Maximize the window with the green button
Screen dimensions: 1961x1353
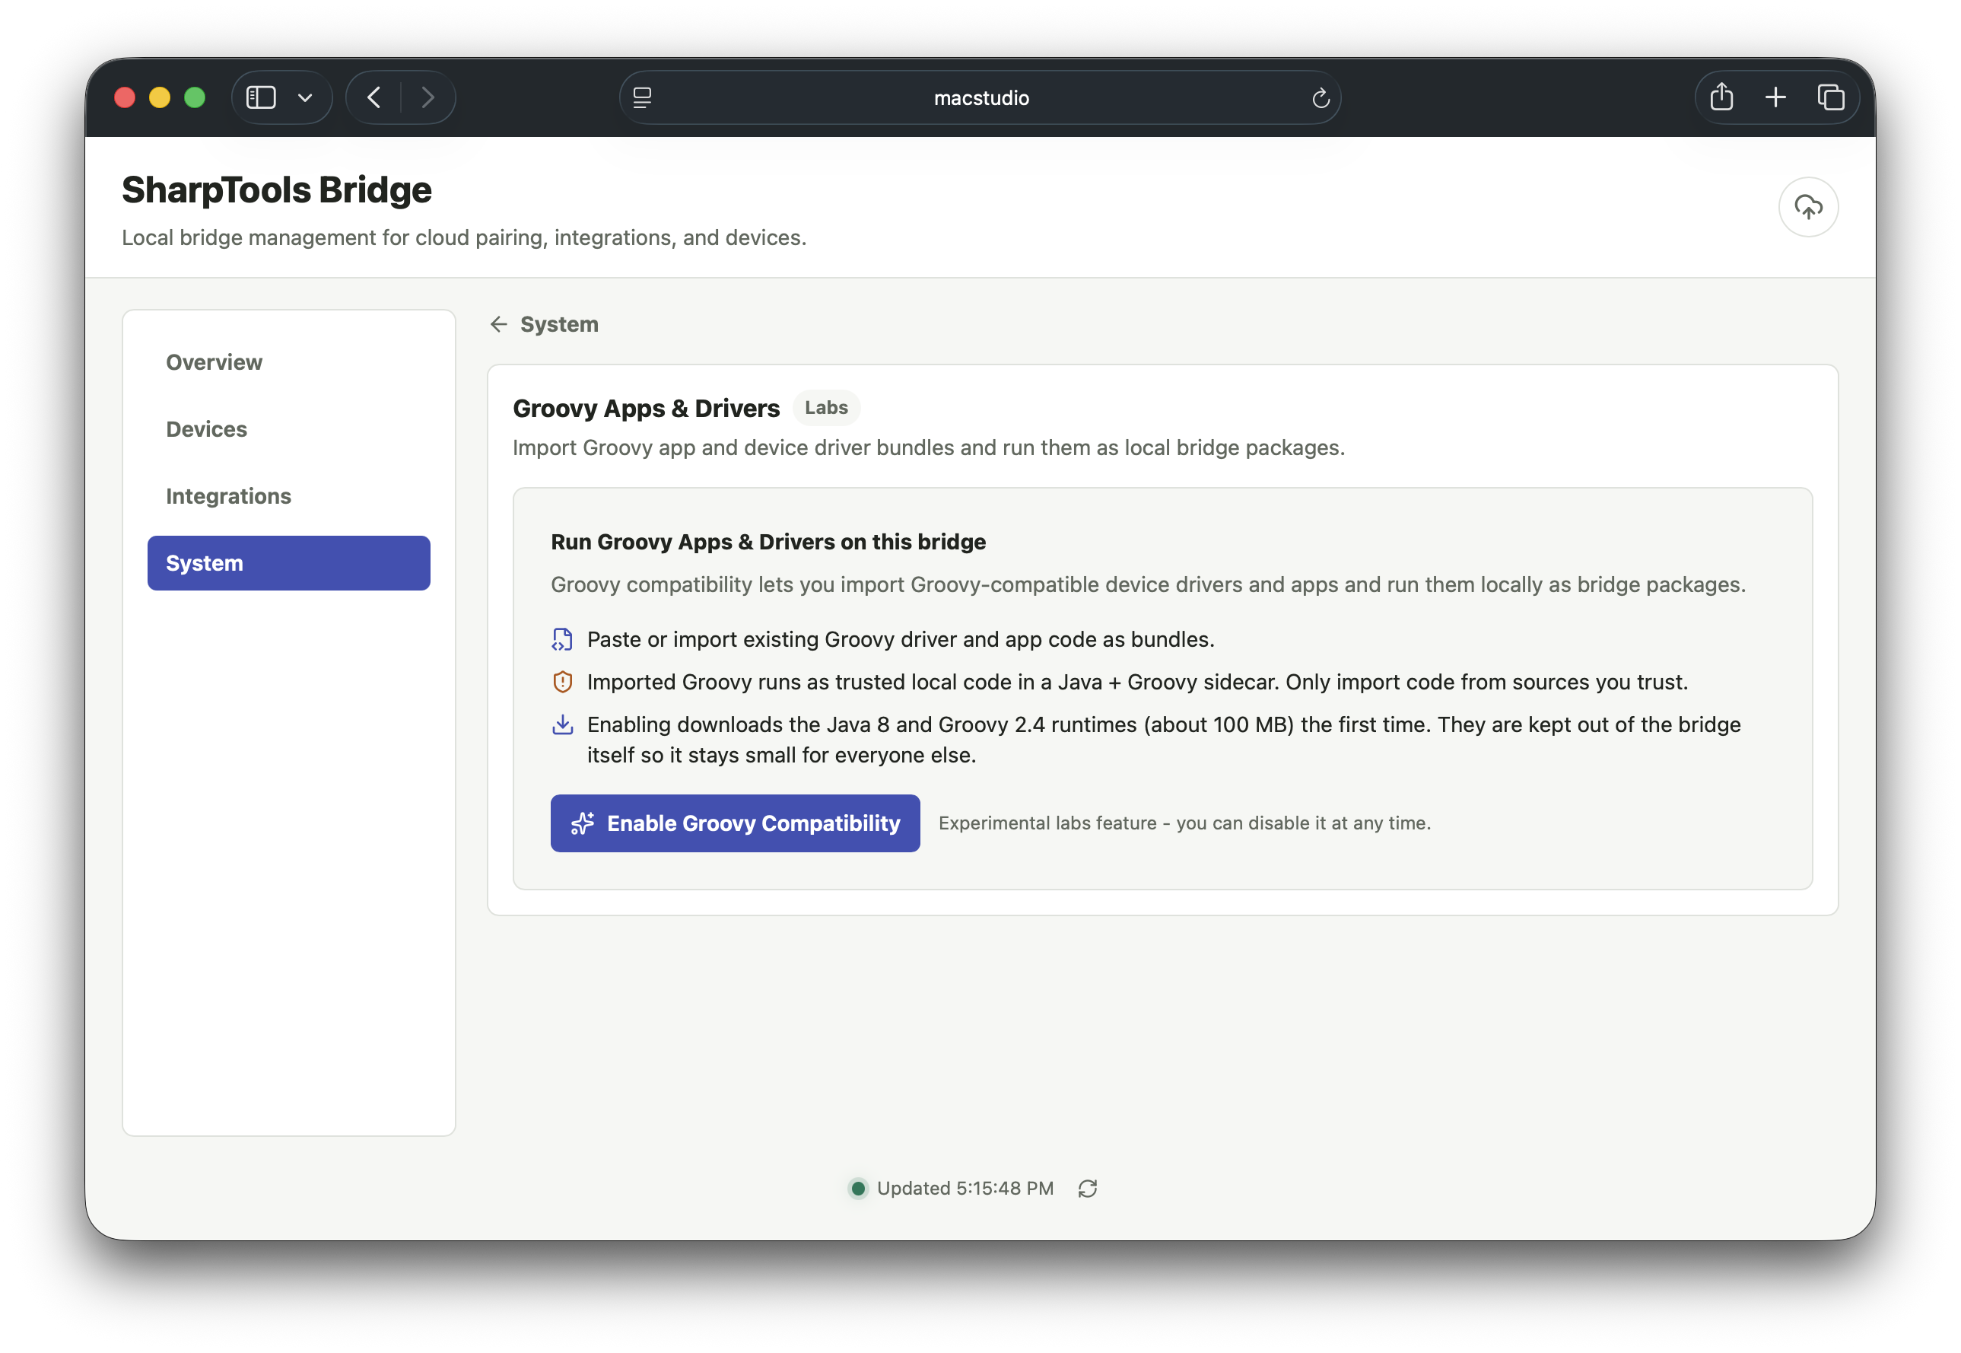tap(195, 97)
